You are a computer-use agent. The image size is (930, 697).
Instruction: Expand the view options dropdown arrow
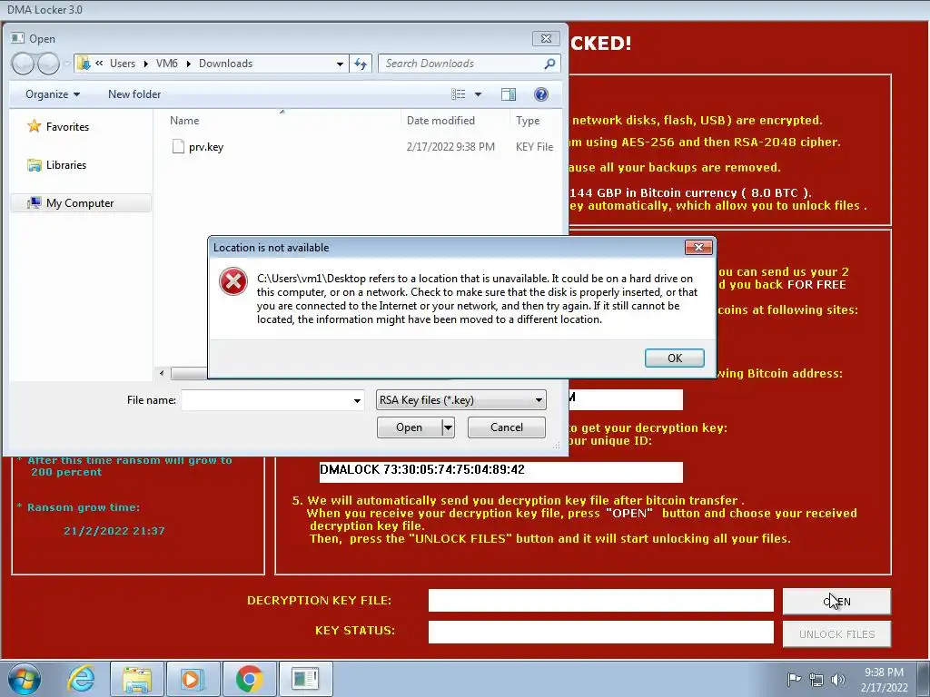tap(478, 94)
